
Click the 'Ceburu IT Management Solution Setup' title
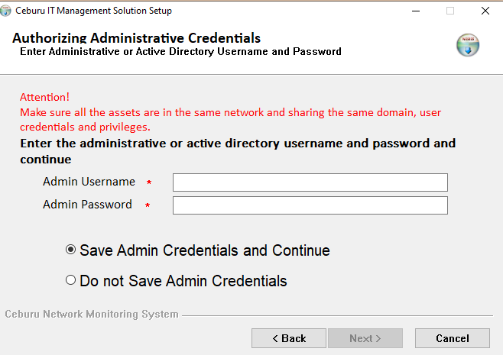coord(93,11)
